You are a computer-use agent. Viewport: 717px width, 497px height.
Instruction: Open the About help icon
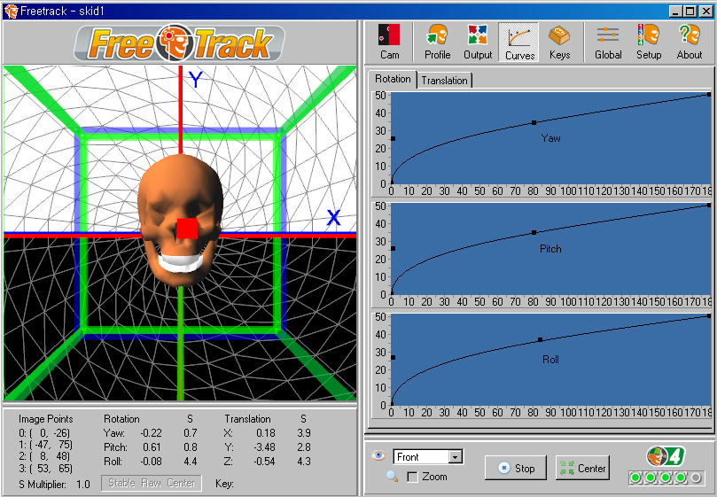click(689, 42)
